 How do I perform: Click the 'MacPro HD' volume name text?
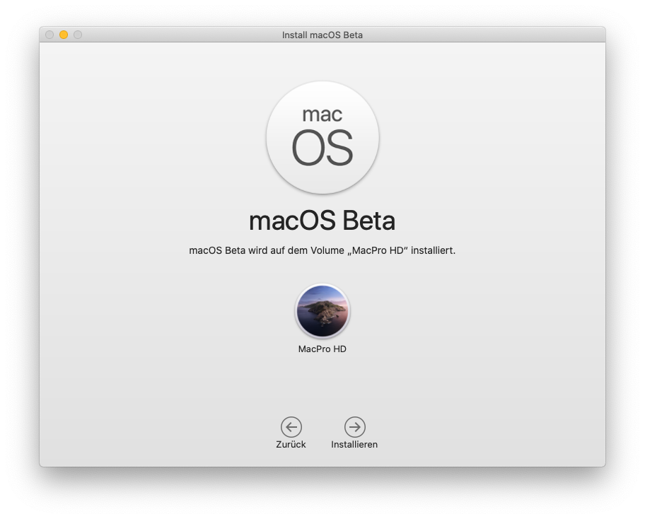(x=322, y=349)
